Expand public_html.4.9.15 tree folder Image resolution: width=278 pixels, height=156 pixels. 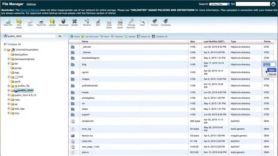click(x=9, y=95)
